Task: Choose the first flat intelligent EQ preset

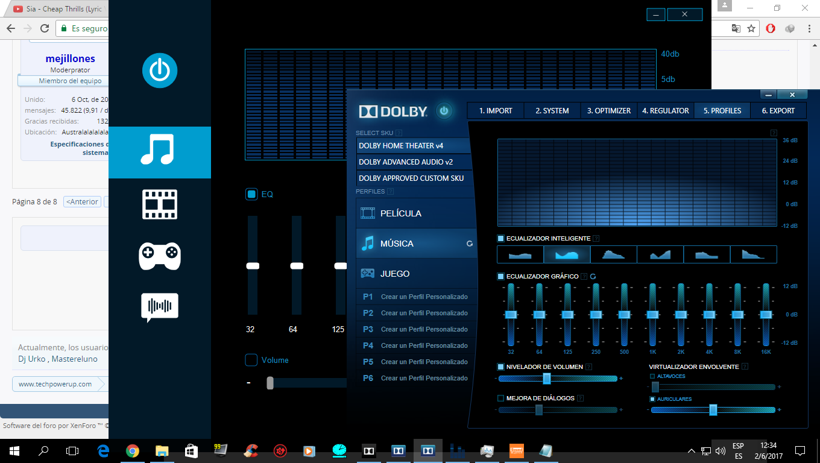Action: coord(520,254)
